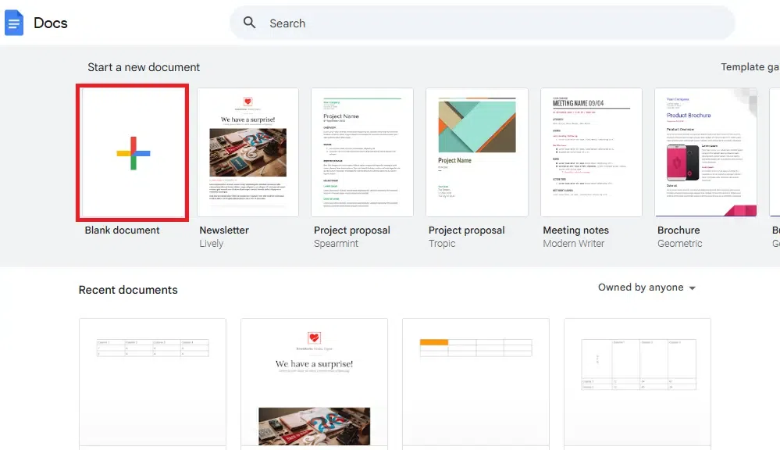This screenshot has height=450, width=780.
Task: Open the Project proposal Tropic template thumbnail
Action: click(x=476, y=152)
